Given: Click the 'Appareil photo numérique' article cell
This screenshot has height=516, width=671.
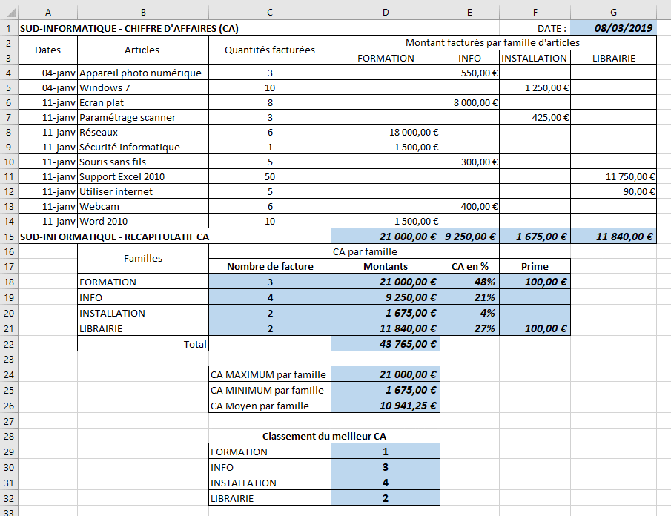Looking at the screenshot, I should 143,73.
